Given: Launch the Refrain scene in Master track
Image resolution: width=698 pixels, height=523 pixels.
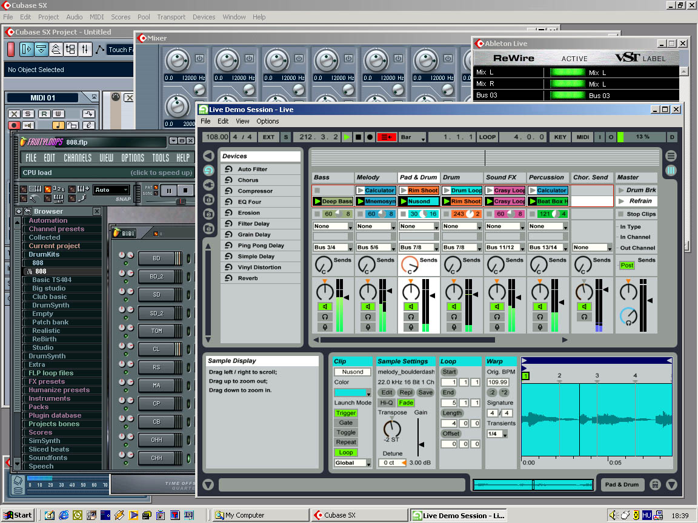Looking at the screenshot, I should (x=622, y=202).
